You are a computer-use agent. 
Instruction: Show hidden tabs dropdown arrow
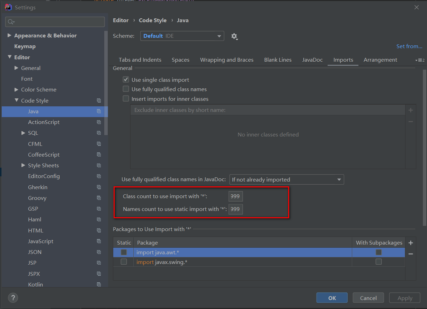click(420, 60)
